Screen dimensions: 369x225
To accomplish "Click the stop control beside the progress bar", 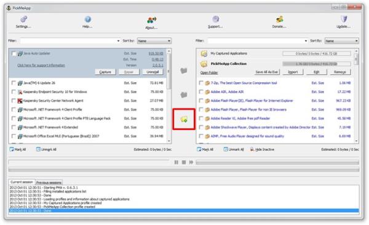I will [x=184, y=162].
